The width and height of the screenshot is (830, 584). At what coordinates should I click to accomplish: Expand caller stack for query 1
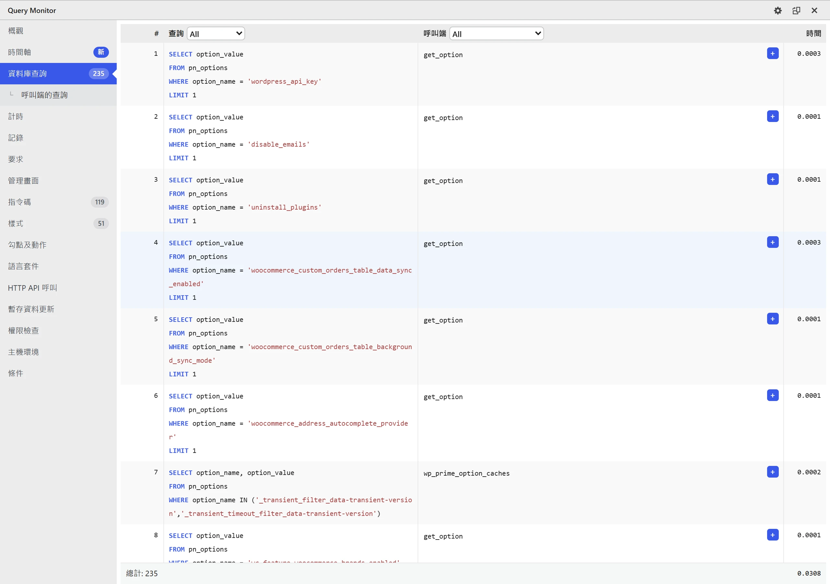pos(773,54)
